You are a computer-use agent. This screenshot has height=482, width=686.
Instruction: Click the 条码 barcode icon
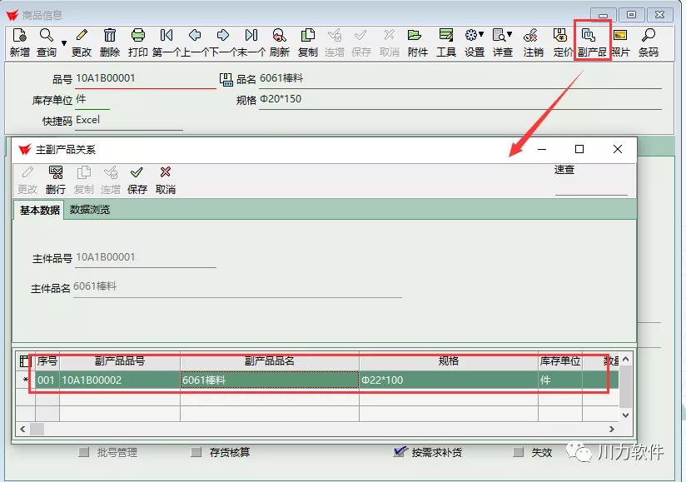click(x=648, y=36)
